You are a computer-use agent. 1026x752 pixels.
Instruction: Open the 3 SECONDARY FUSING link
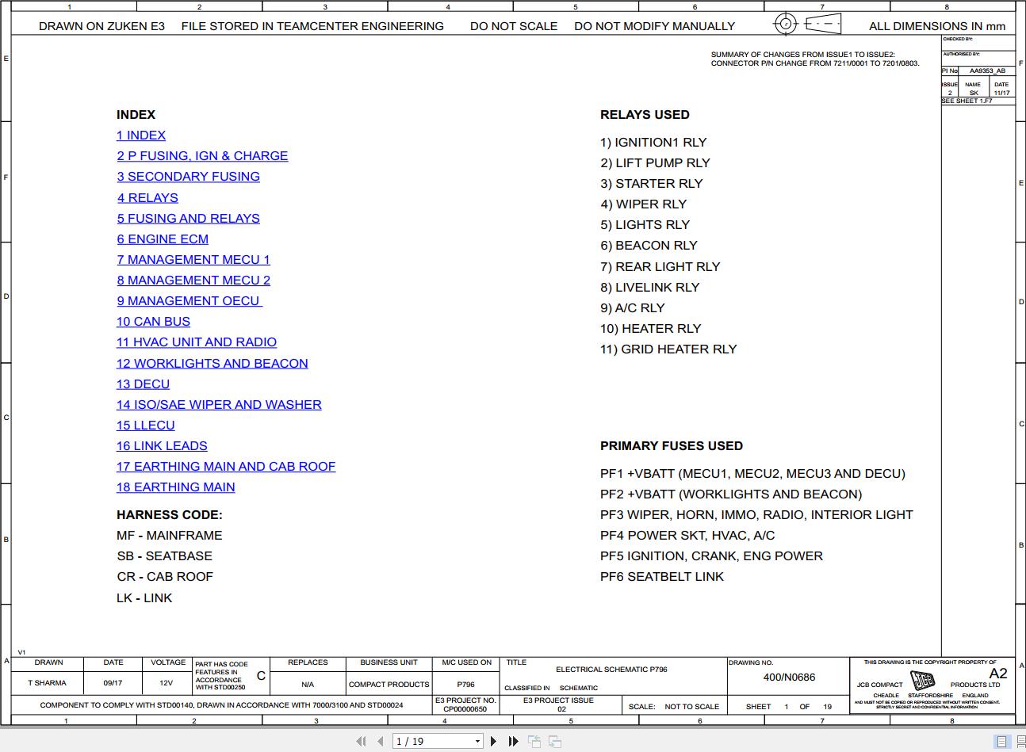tap(188, 177)
